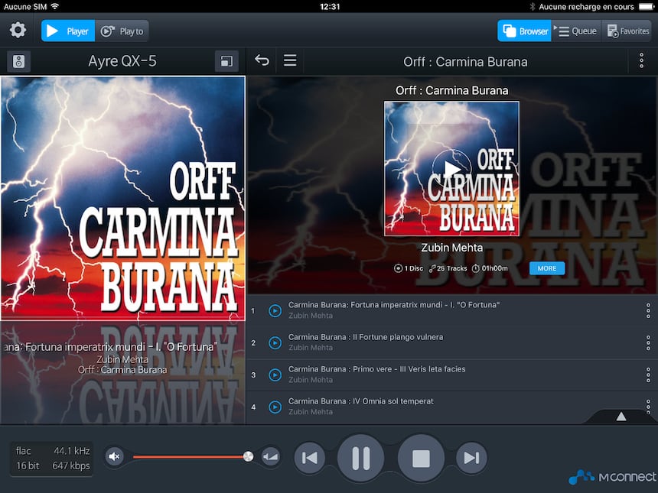Image resolution: width=658 pixels, height=493 pixels.
Task: Open the Browser tab
Action: [524, 31]
